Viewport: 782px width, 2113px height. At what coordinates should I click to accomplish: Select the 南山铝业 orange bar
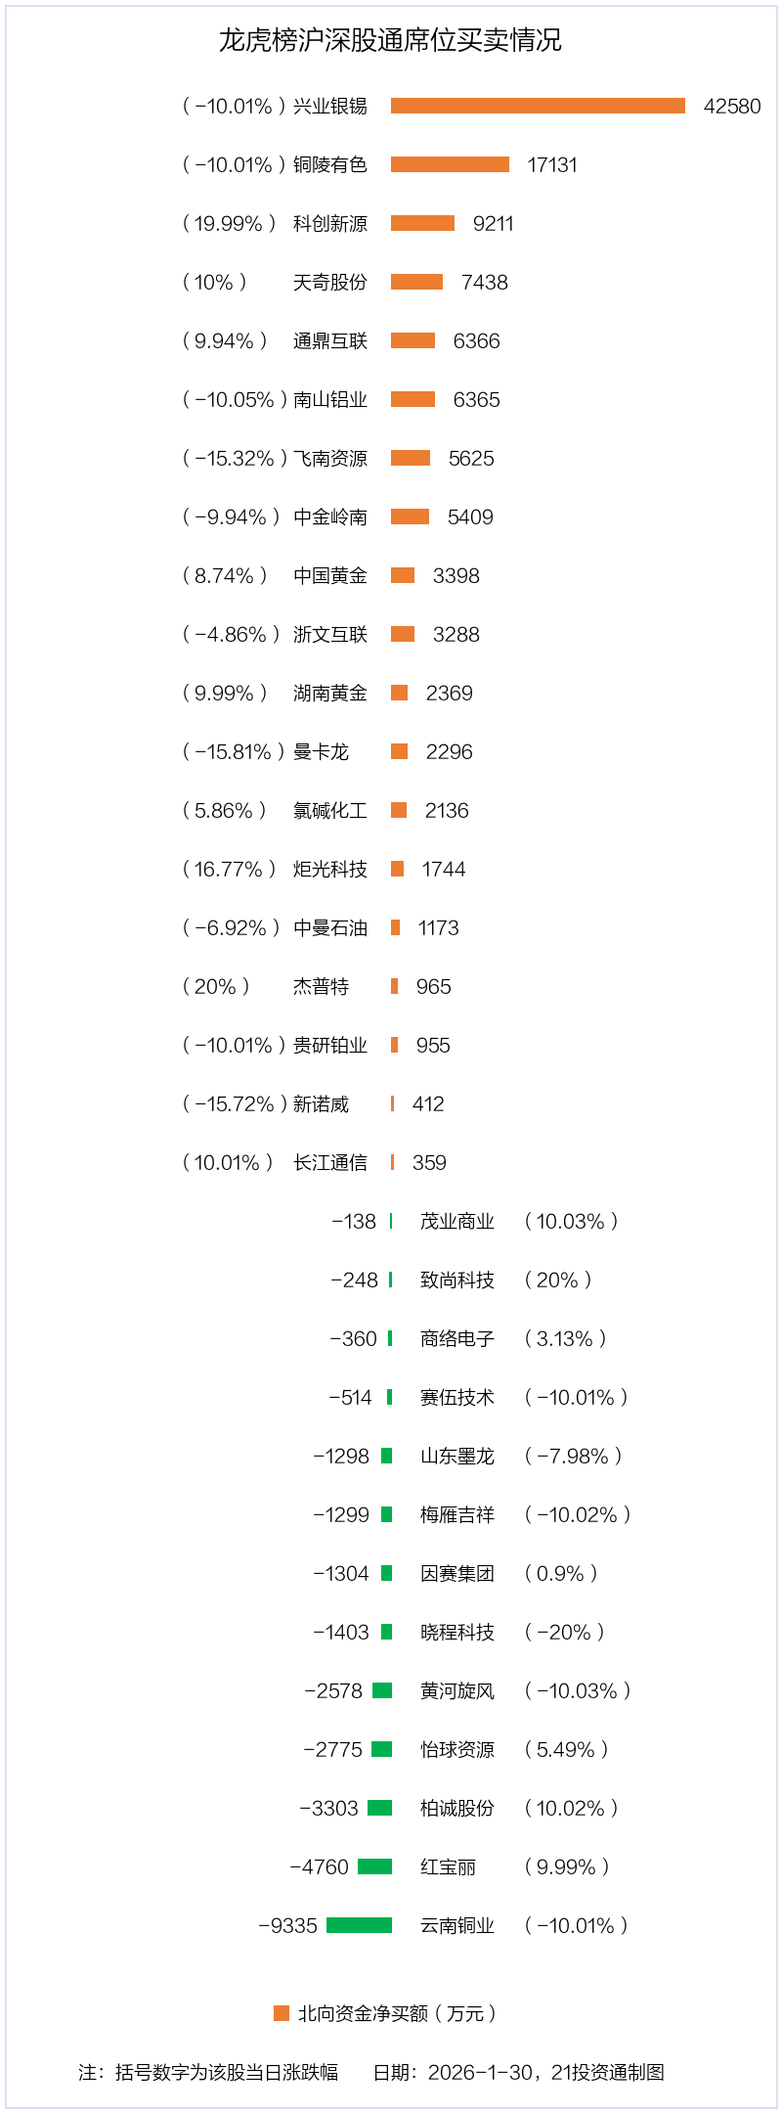(x=413, y=399)
